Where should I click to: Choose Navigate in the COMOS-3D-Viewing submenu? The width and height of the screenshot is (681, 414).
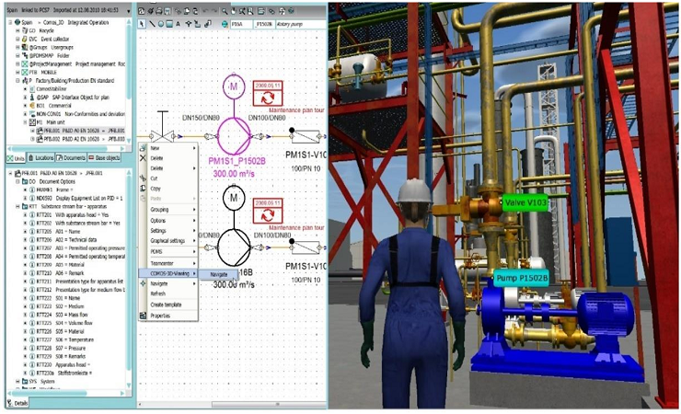pos(218,275)
